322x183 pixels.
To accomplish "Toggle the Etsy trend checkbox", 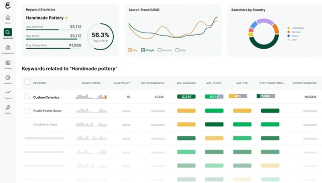I will click(130, 50).
